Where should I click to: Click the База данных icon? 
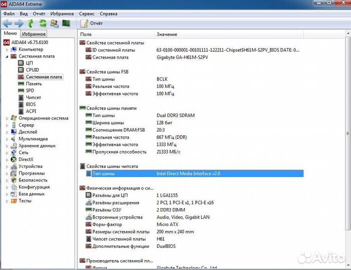click(14, 194)
